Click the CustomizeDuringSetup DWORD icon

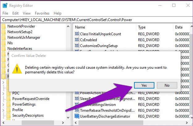pyautogui.click(x=77, y=46)
